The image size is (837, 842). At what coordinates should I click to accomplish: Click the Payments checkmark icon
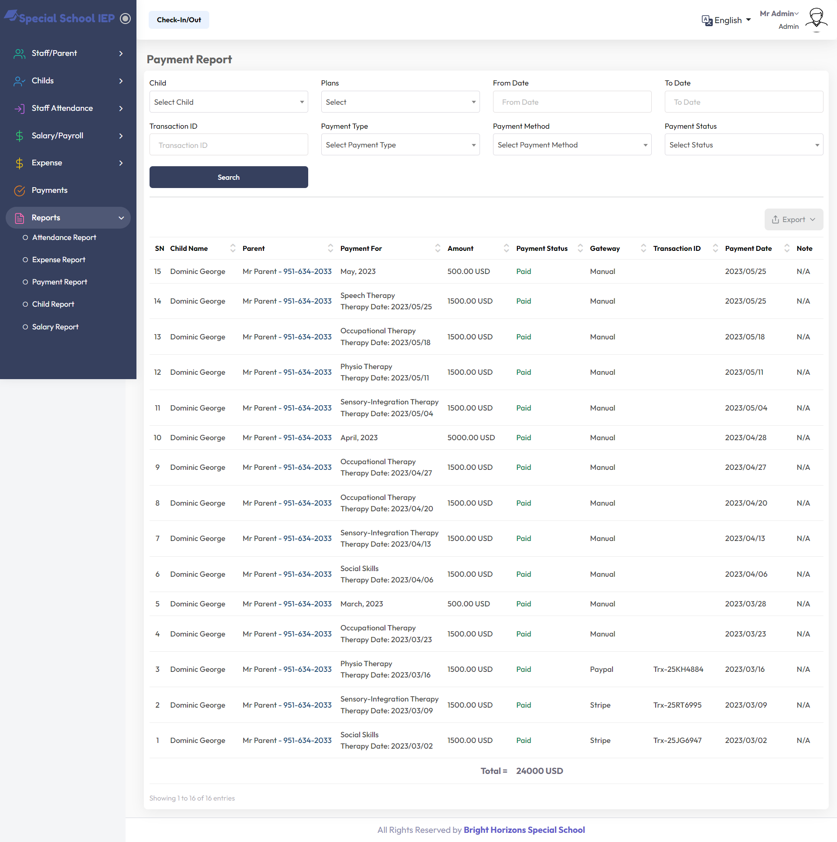(19, 191)
